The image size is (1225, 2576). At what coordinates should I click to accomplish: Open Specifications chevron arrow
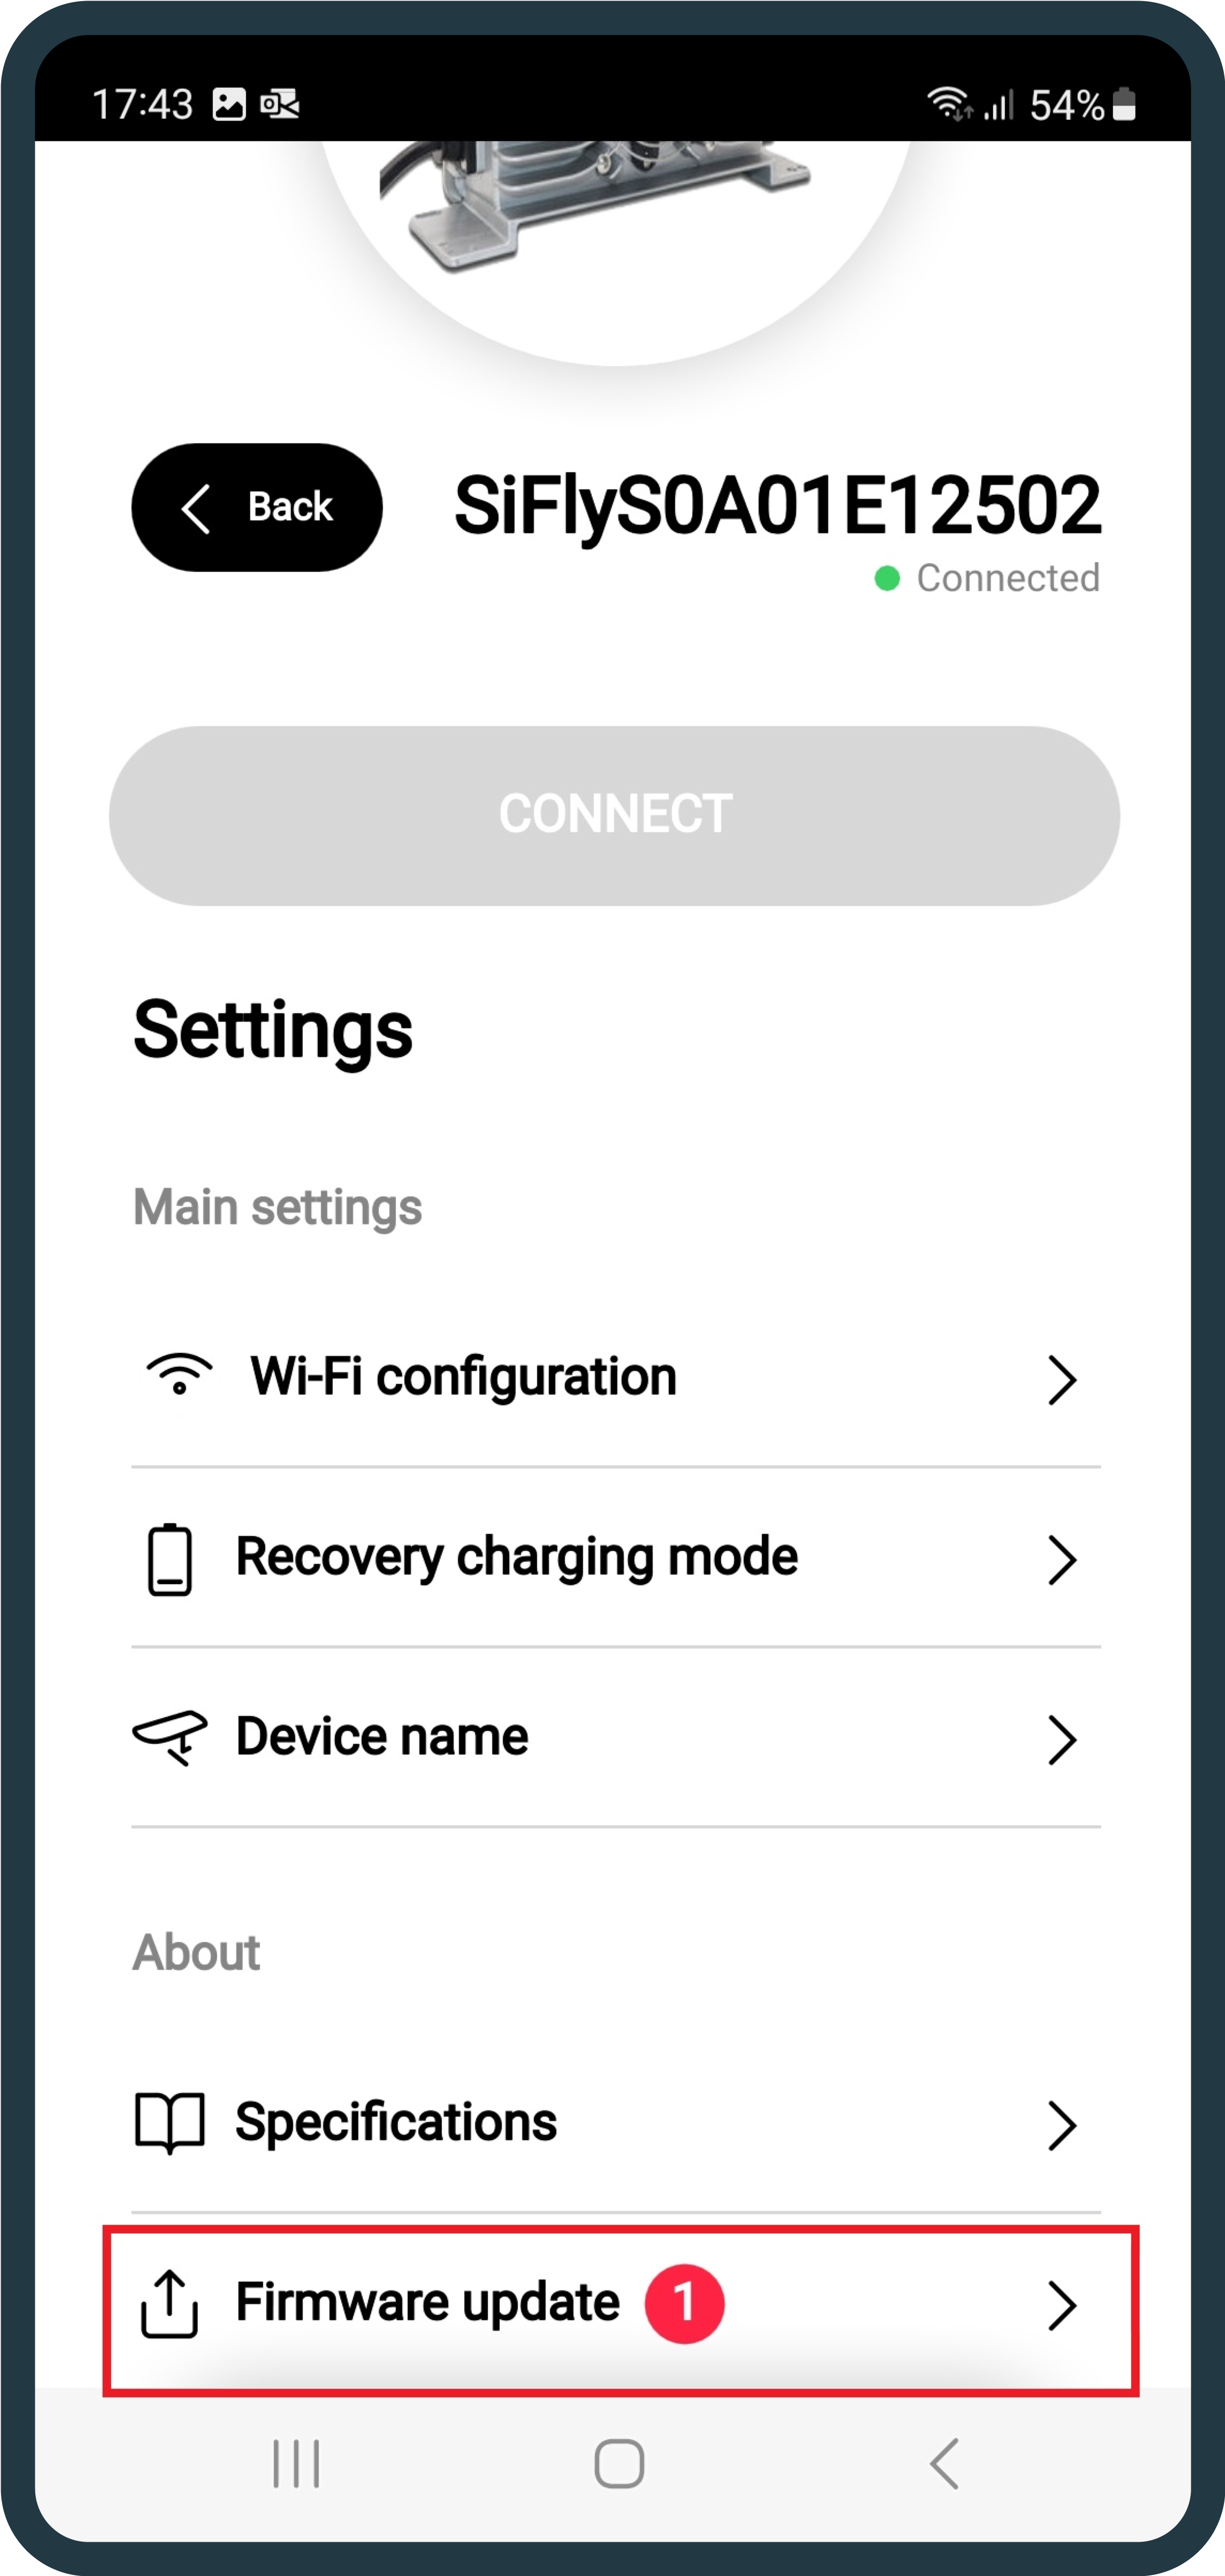click(x=1062, y=2125)
